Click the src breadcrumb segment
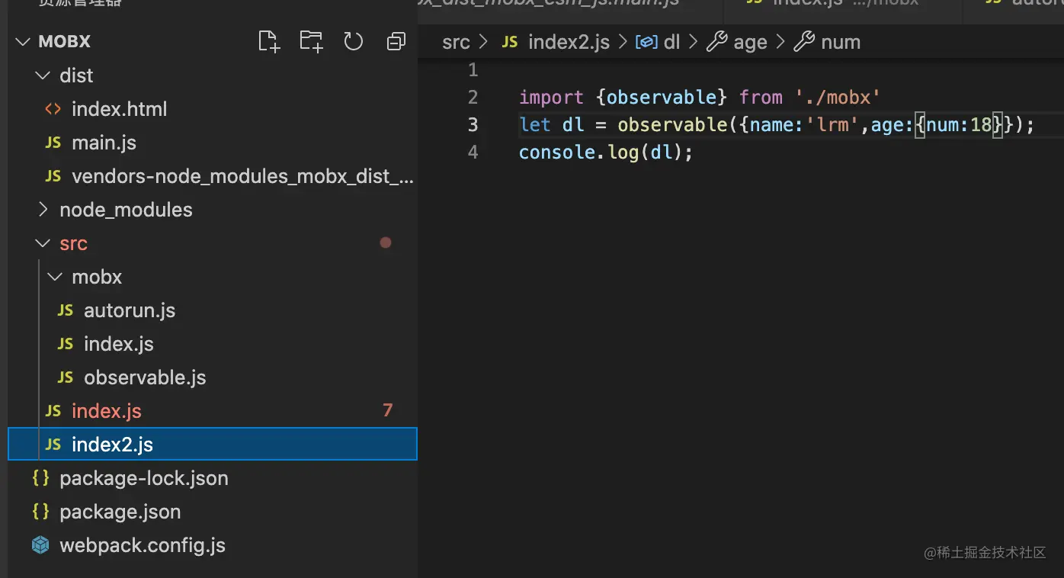The width and height of the screenshot is (1064, 578). click(456, 42)
